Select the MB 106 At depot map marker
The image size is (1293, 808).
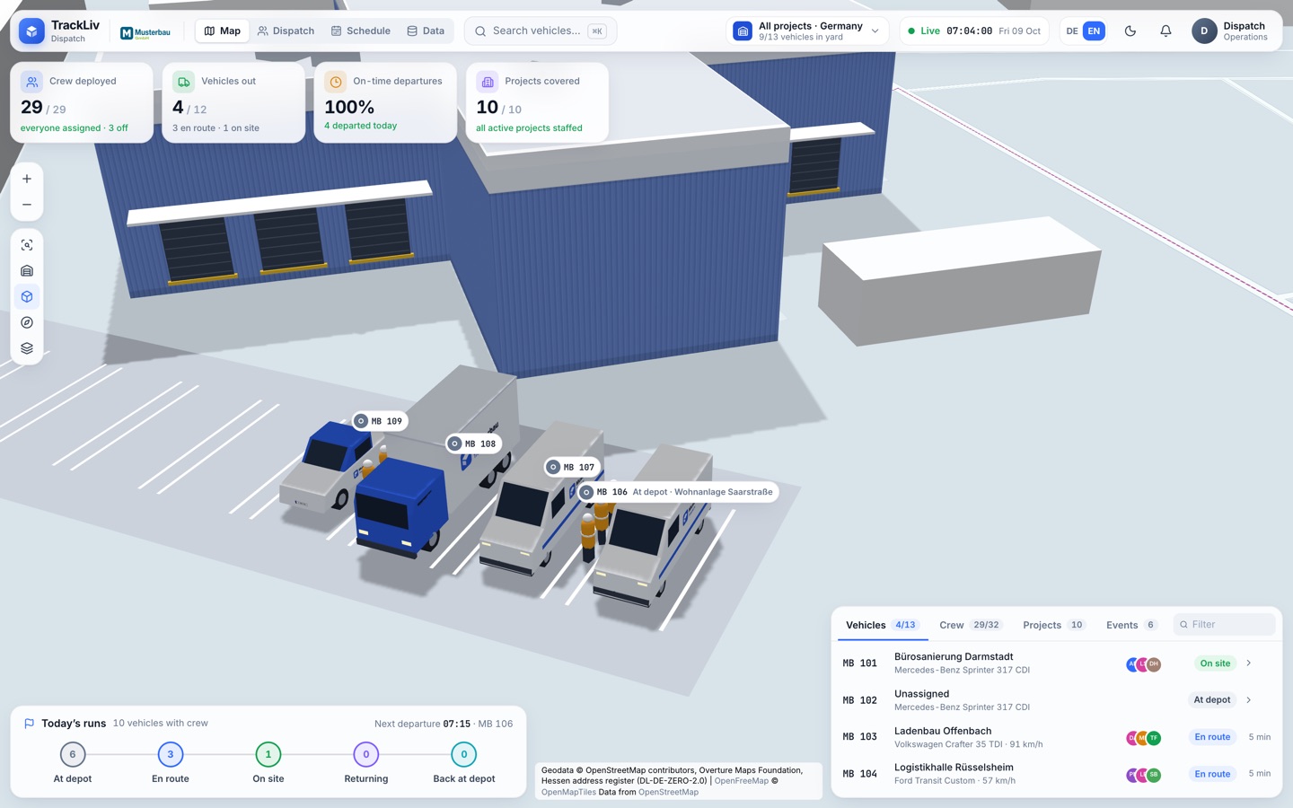[677, 492]
